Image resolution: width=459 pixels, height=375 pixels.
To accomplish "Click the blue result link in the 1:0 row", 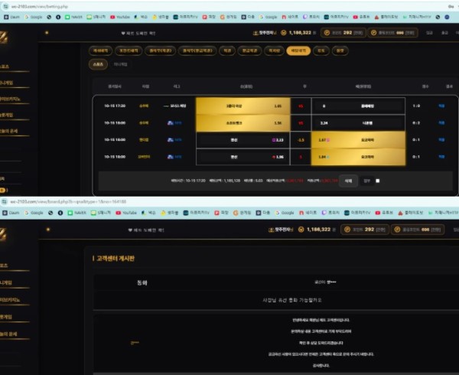I will (x=441, y=106).
